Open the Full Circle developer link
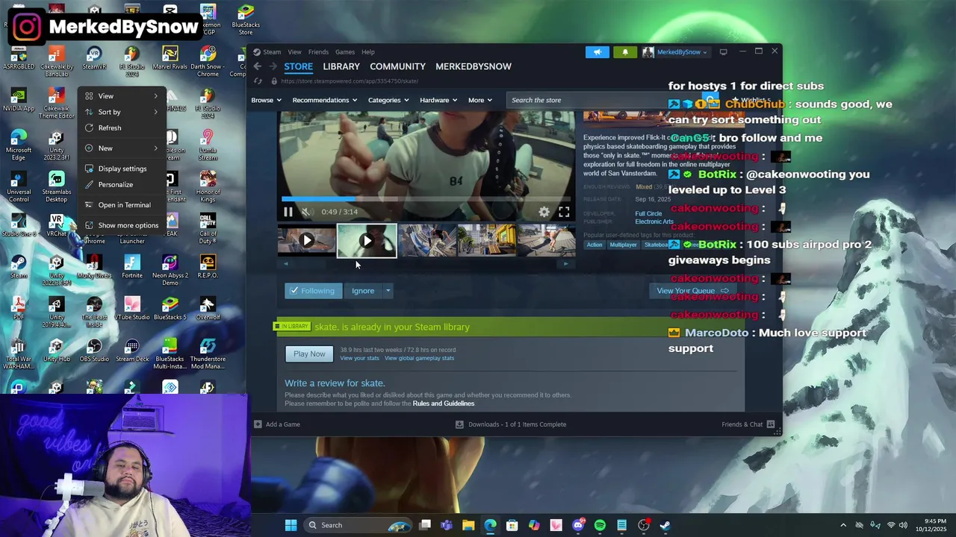Screen dimensions: 956x537 coord(649,214)
